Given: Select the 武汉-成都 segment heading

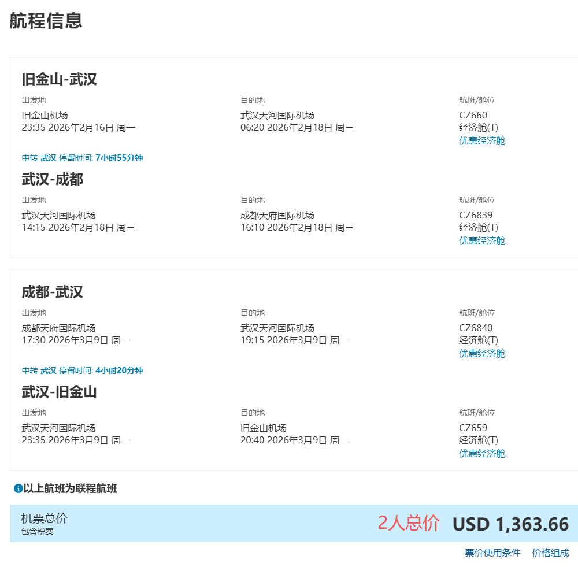Looking at the screenshot, I should 53,179.
